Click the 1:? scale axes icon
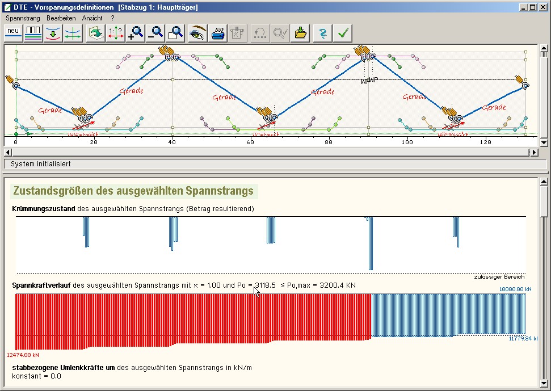The height and width of the screenshot is (391, 551). 115,33
